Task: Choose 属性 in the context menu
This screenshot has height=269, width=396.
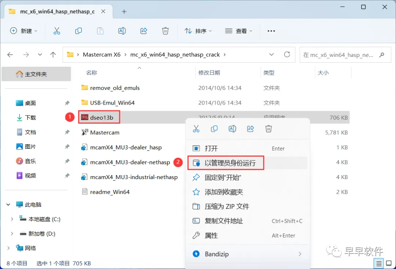Action: (x=247, y=235)
